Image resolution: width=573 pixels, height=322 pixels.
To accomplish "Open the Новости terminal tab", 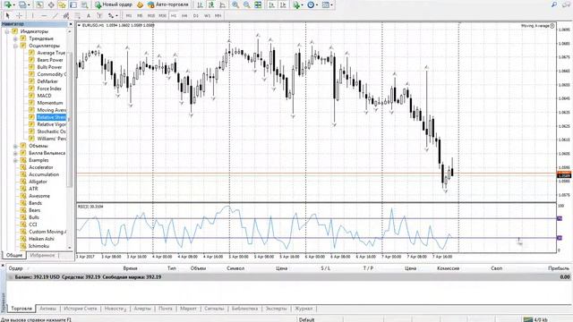I will (115, 309).
